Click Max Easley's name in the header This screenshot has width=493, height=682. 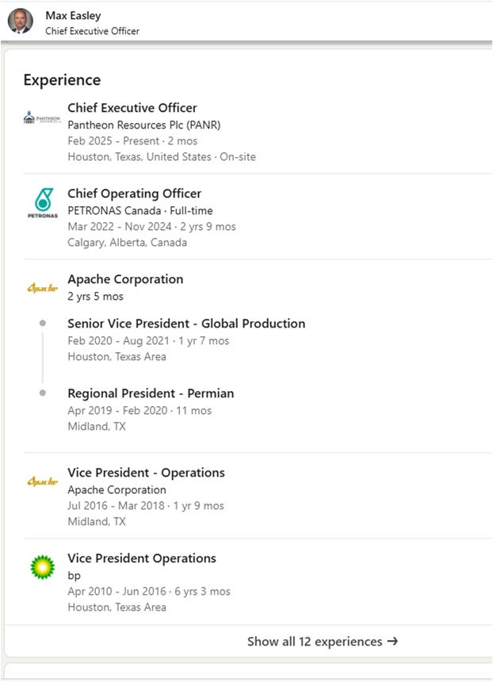click(72, 13)
